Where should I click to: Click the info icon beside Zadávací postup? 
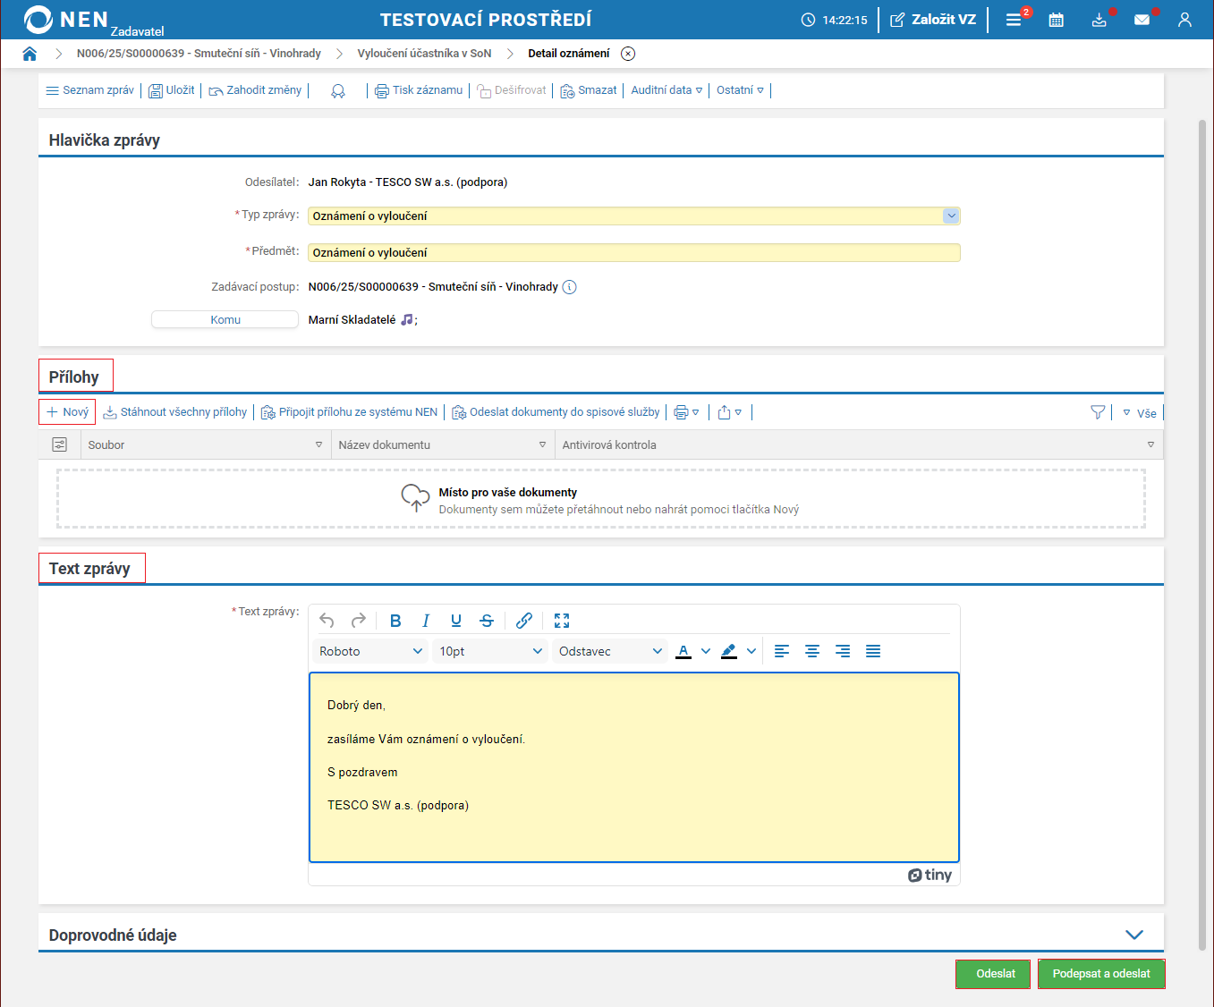[569, 287]
